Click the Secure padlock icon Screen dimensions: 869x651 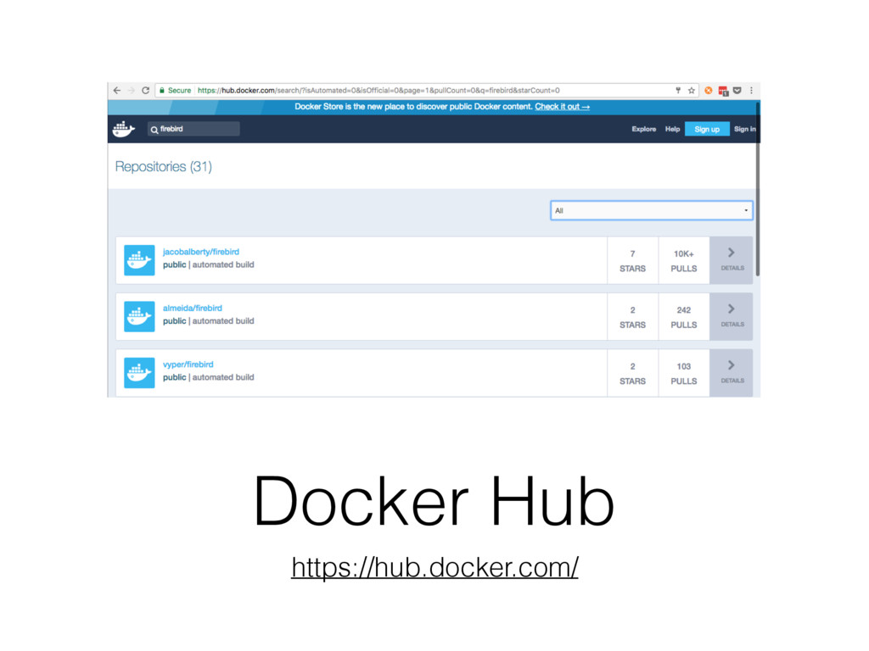point(162,90)
